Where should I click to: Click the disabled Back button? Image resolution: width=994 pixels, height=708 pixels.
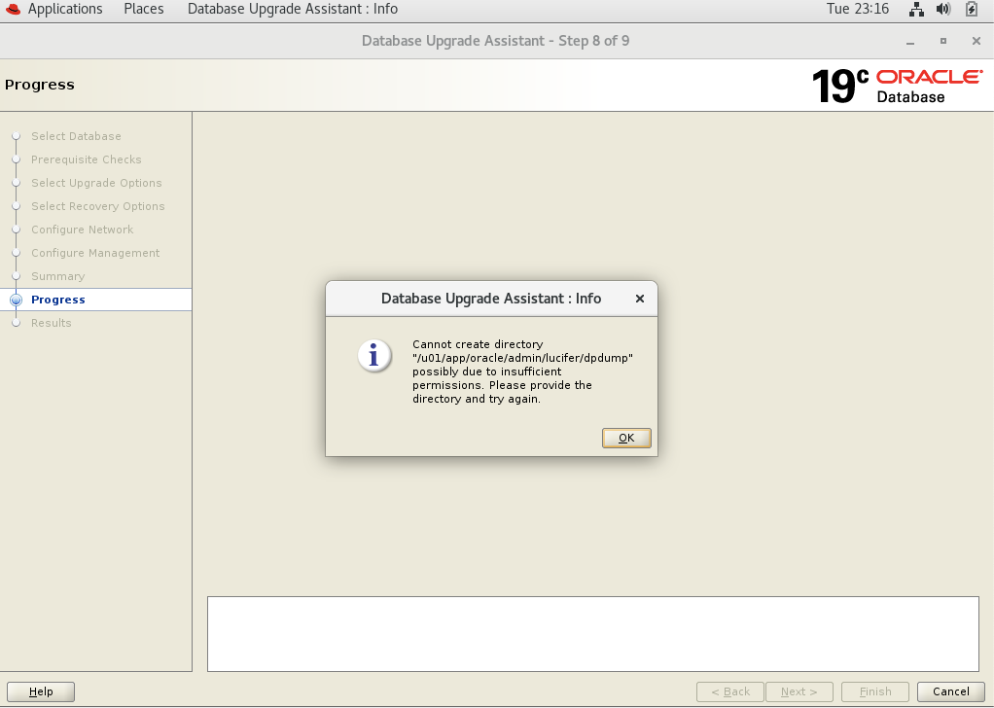tap(729, 691)
